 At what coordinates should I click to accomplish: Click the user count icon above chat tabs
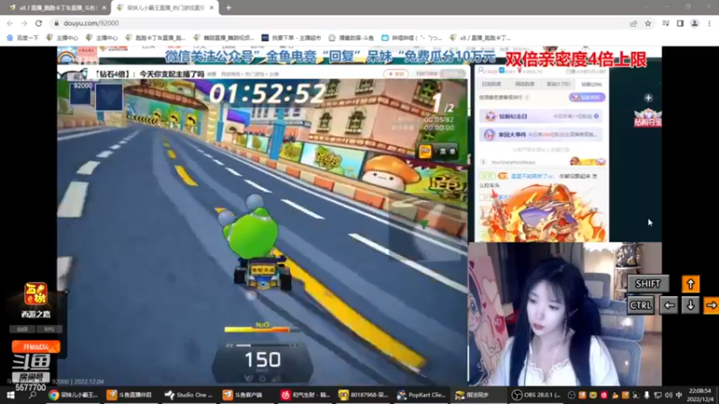coord(481,71)
